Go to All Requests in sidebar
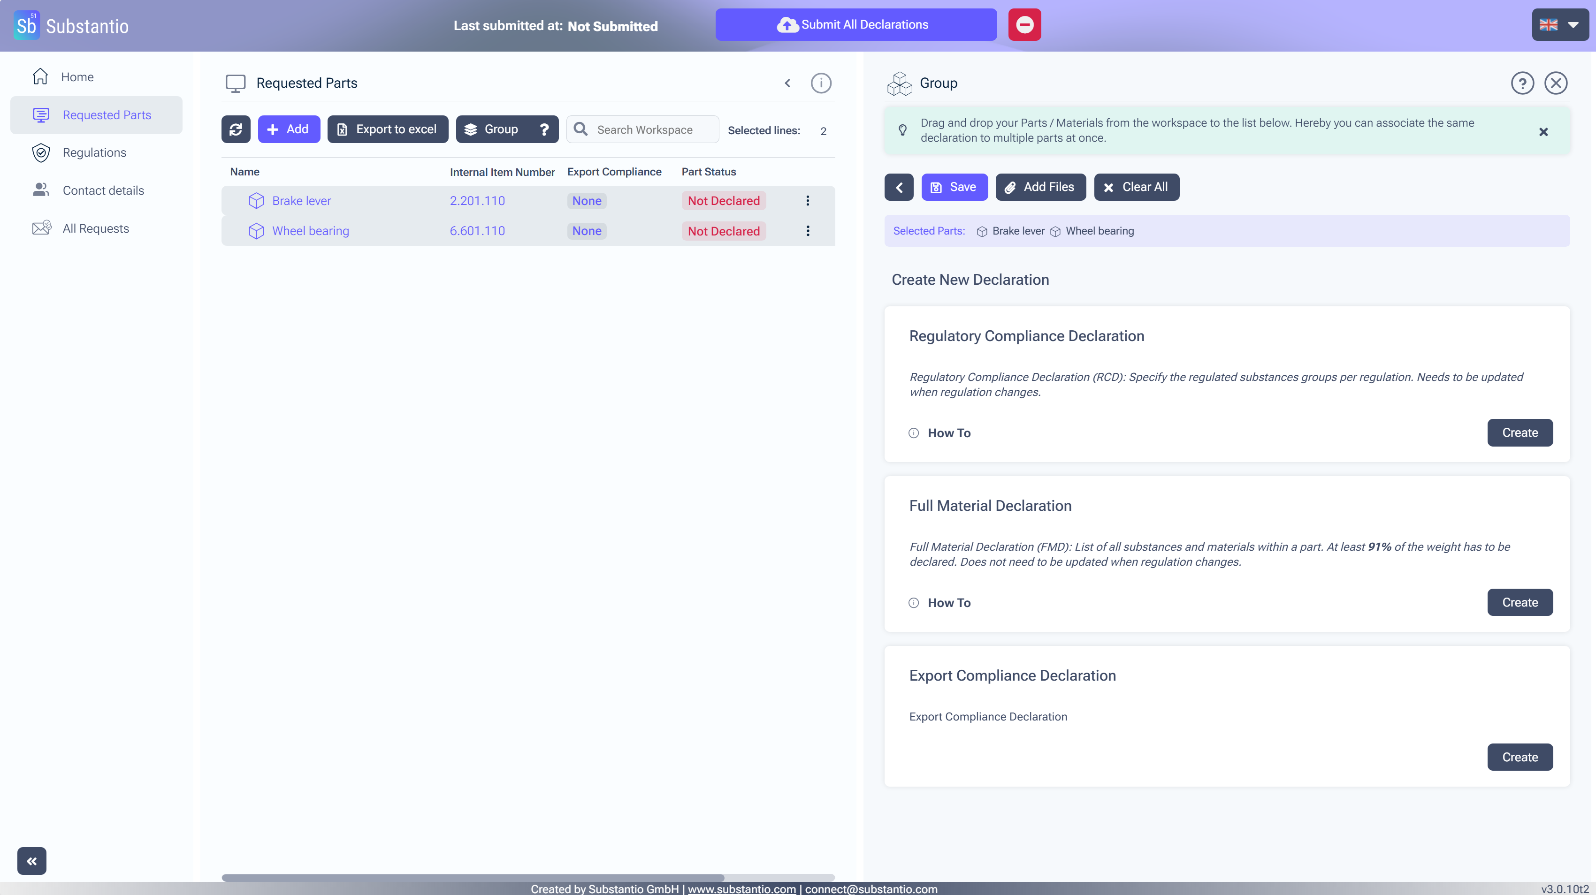 pyautogui.click(x=95, y=228)
